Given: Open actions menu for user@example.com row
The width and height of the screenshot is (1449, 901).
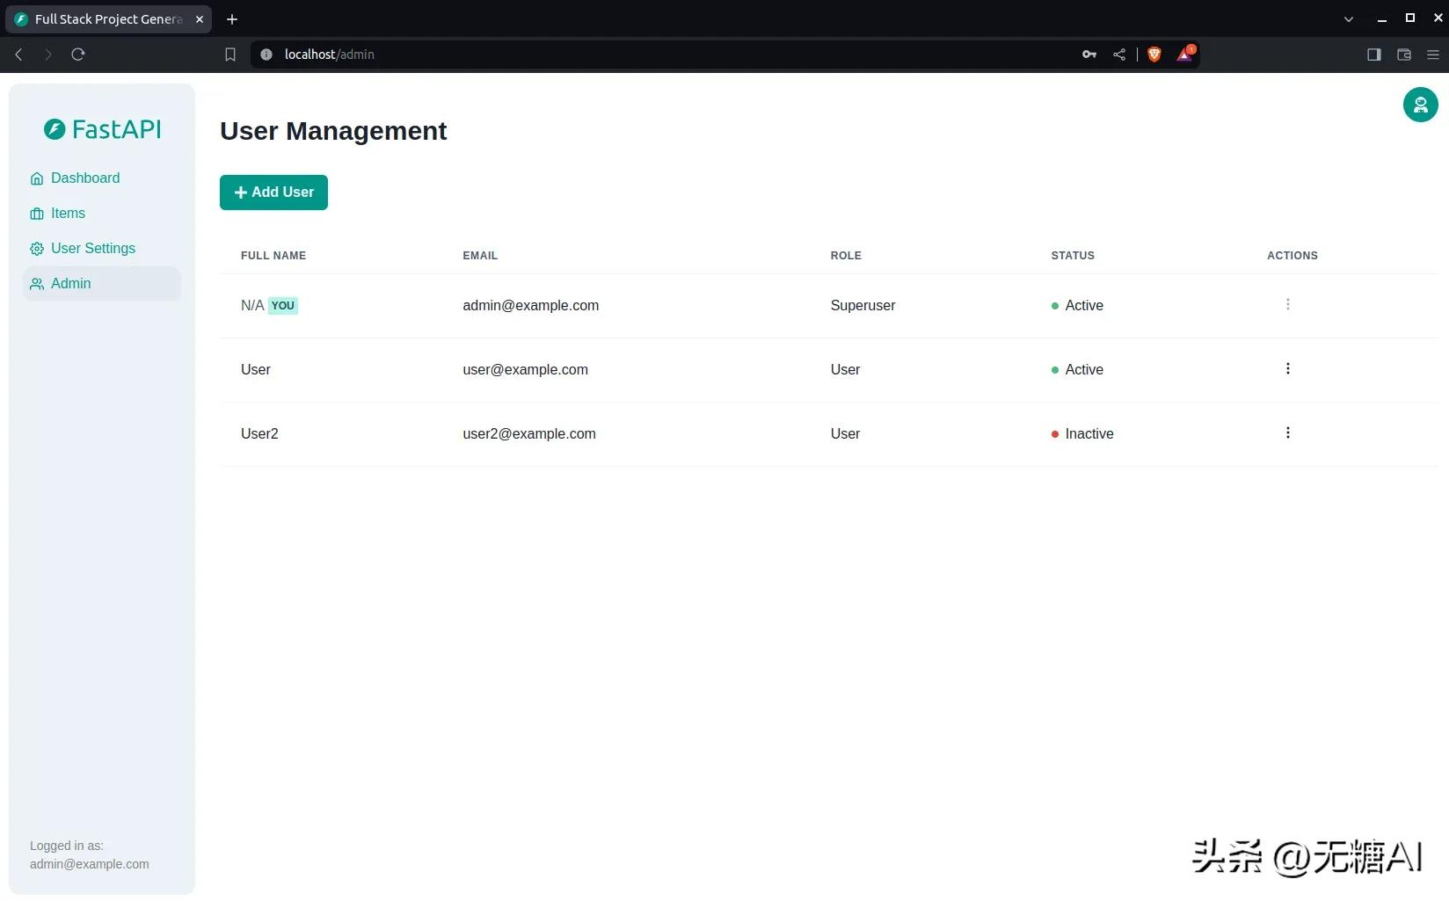Looking at the screenshot, I should pos(1287,368).
